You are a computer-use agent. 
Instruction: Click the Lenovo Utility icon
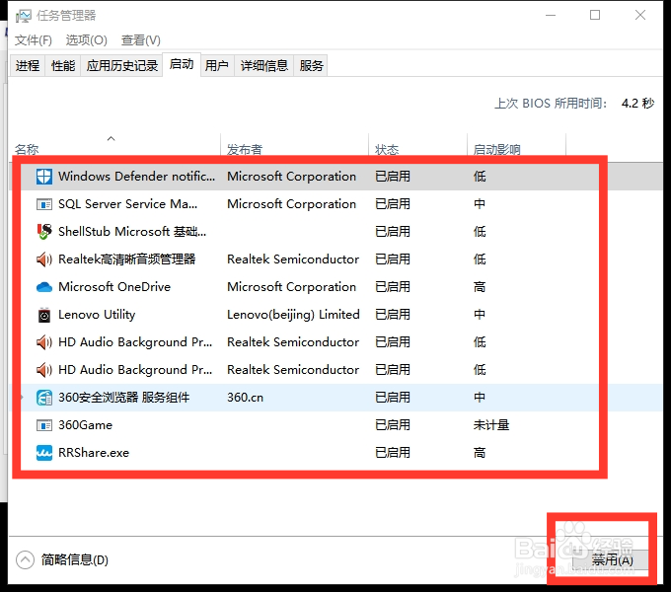pos(44,315)
